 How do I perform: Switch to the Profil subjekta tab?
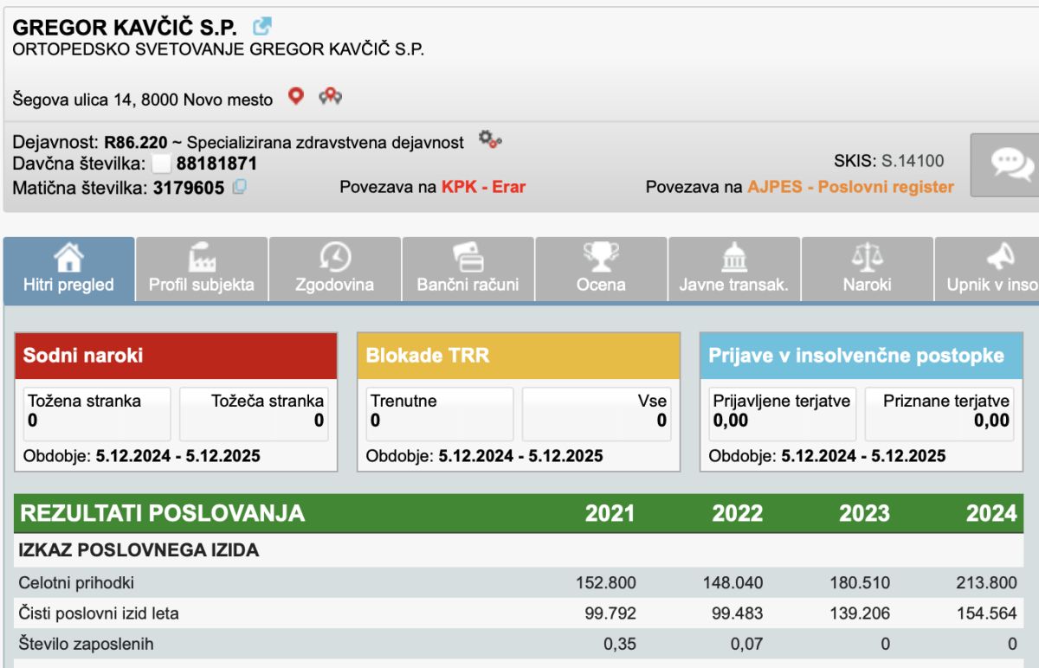tap(202, 269)
